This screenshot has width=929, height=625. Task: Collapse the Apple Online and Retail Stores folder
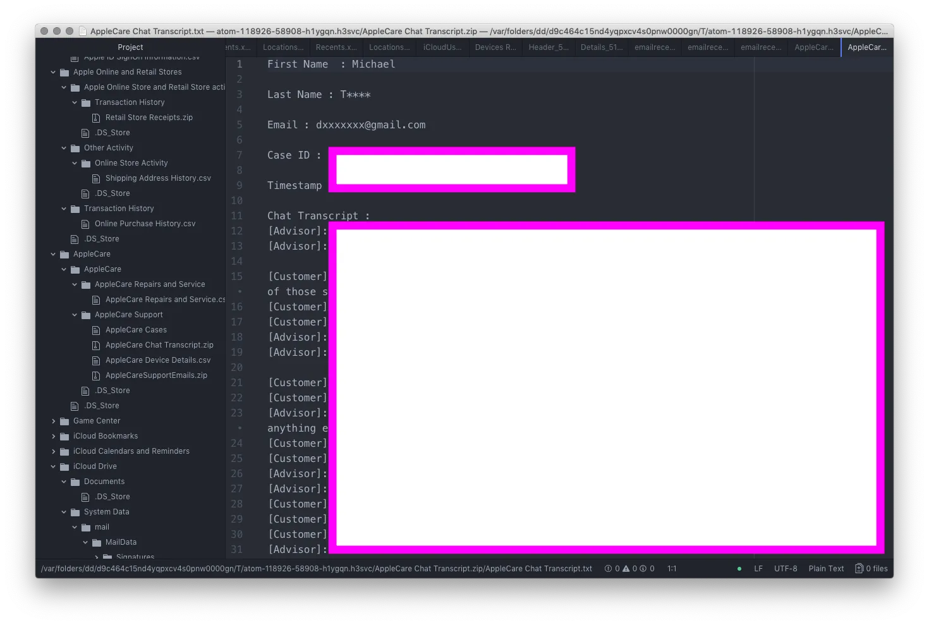click(x=53, y=72)
